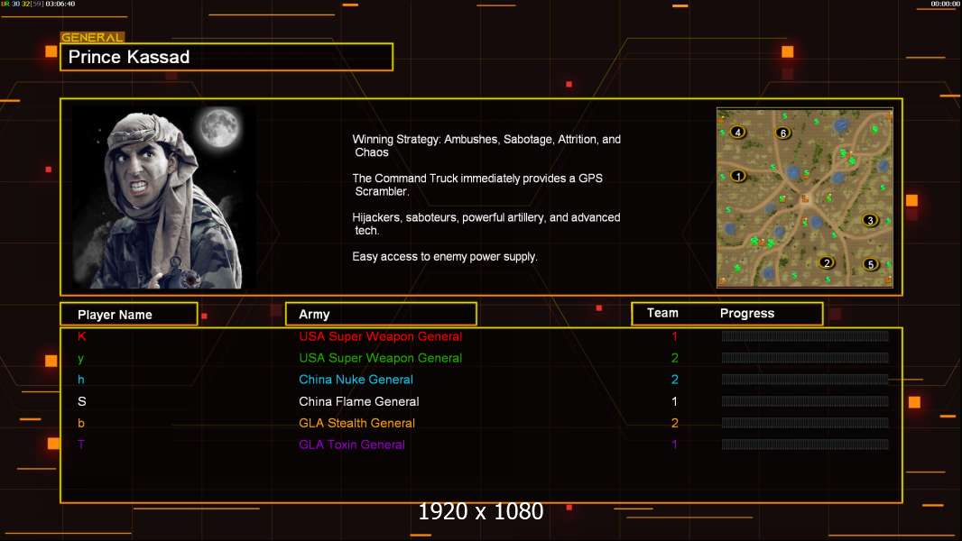
Task: Click start position marker 1 on the minimap
Action: (x=738, y=176)
